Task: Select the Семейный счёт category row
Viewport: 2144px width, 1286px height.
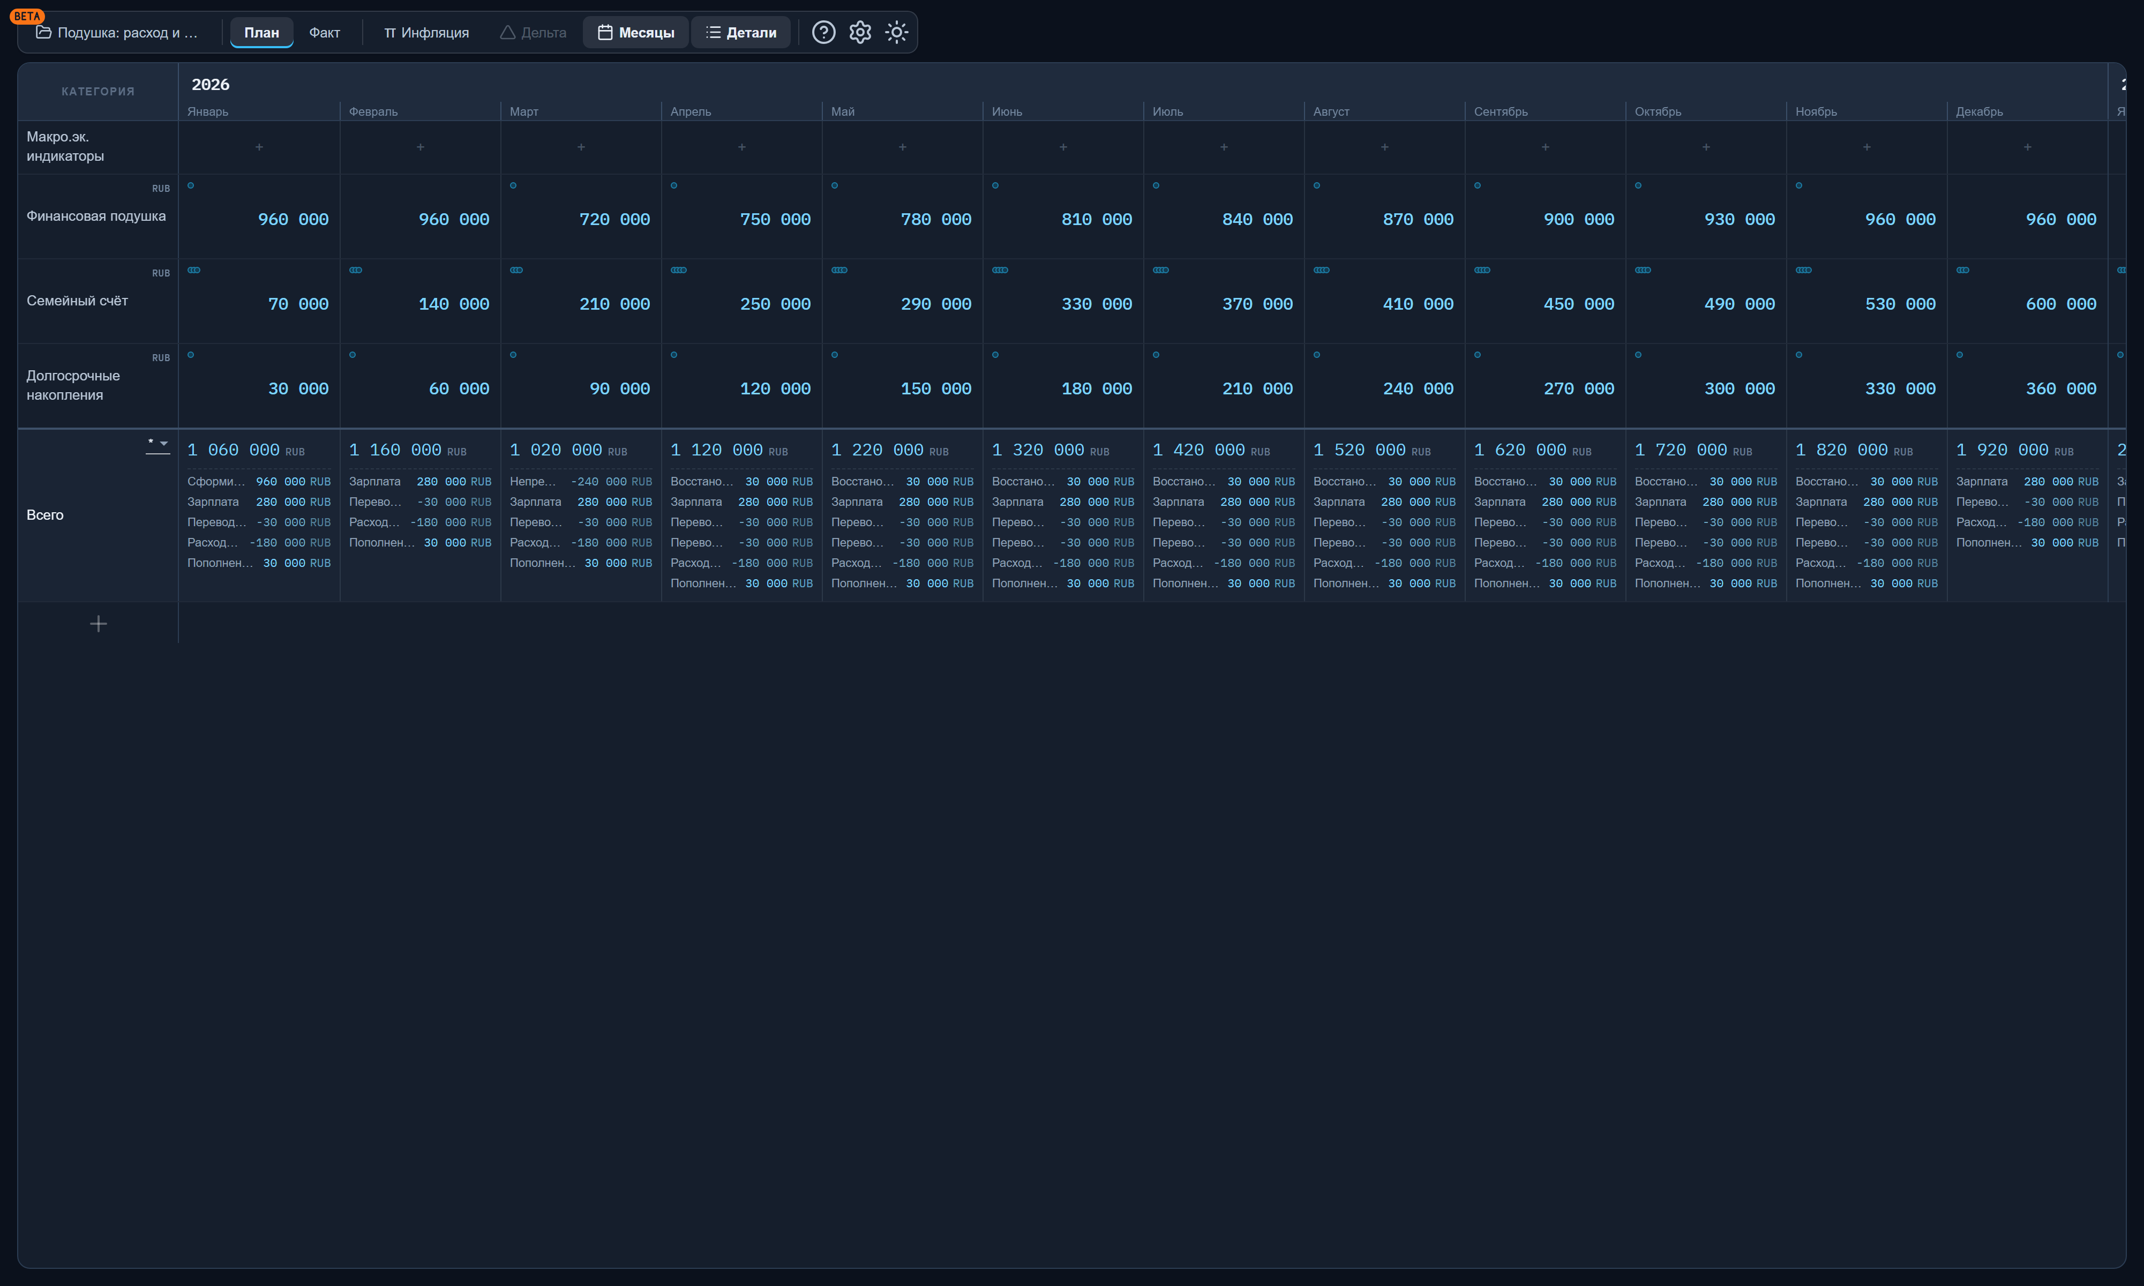Action: click(77, 301)
